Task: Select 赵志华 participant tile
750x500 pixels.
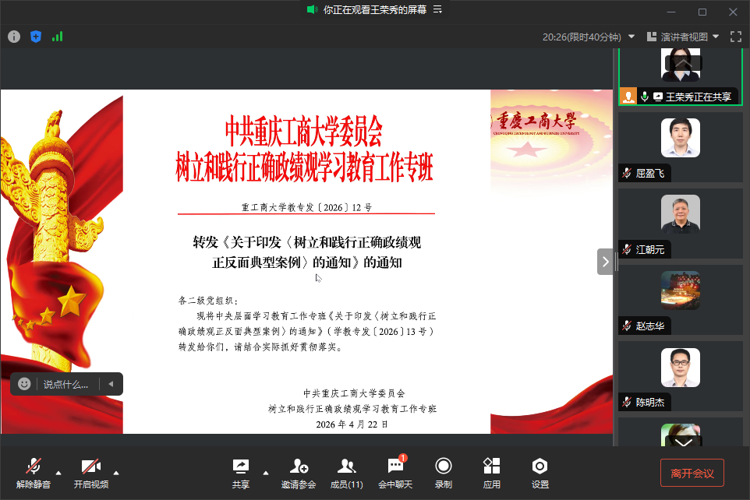Action: 680,300
